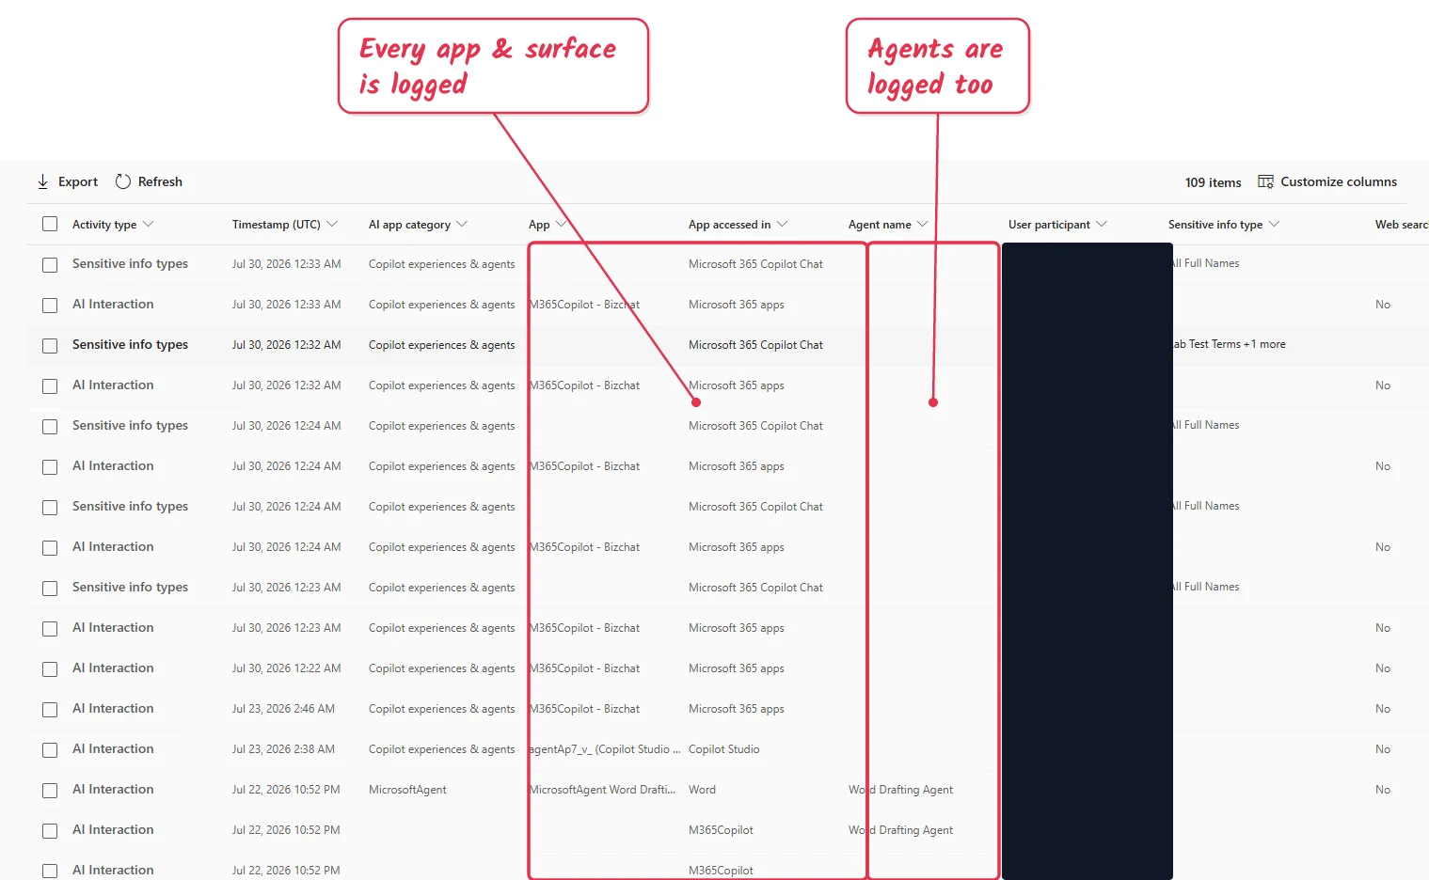Open the Activity type column filter

tap(148, 224)
